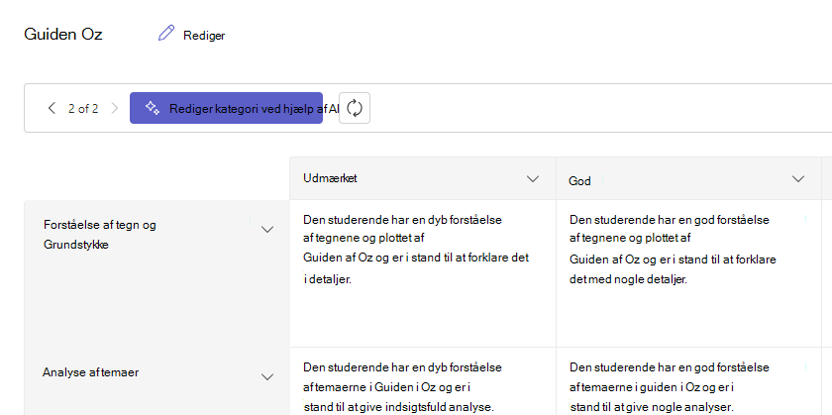Expand the Analyse af temaer chevron

point(267,376)
